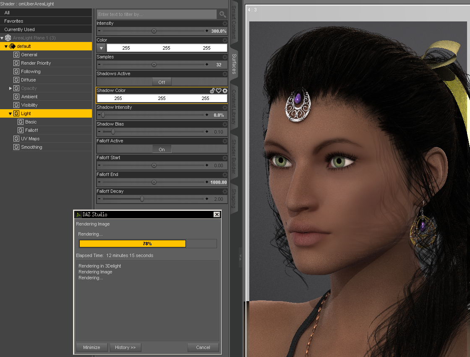Click the AreaLight Plane 1 cube icon
The image size is (470, 357).
point(8,38)
